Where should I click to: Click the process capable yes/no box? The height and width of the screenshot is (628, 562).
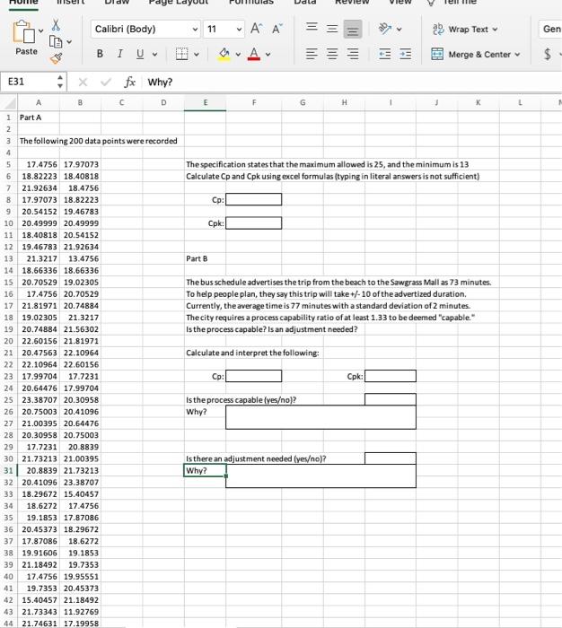(x=391, y=399)
